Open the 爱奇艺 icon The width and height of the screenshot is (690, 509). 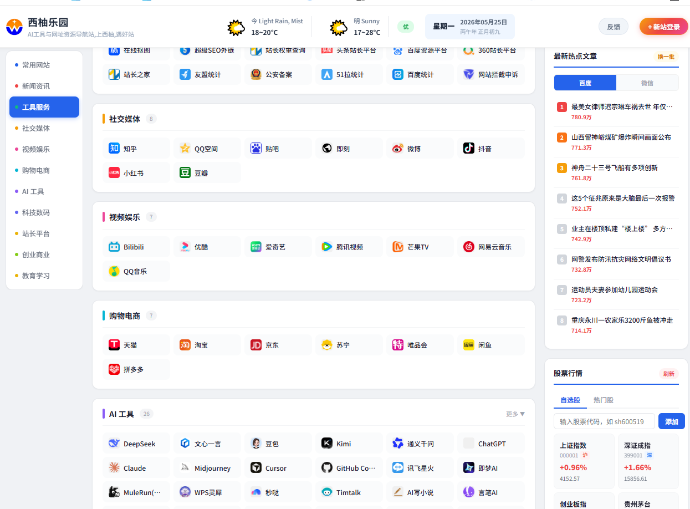tap(256, 247)
